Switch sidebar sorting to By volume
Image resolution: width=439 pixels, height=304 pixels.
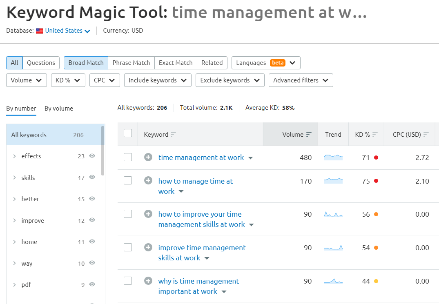tap(58, 109)
